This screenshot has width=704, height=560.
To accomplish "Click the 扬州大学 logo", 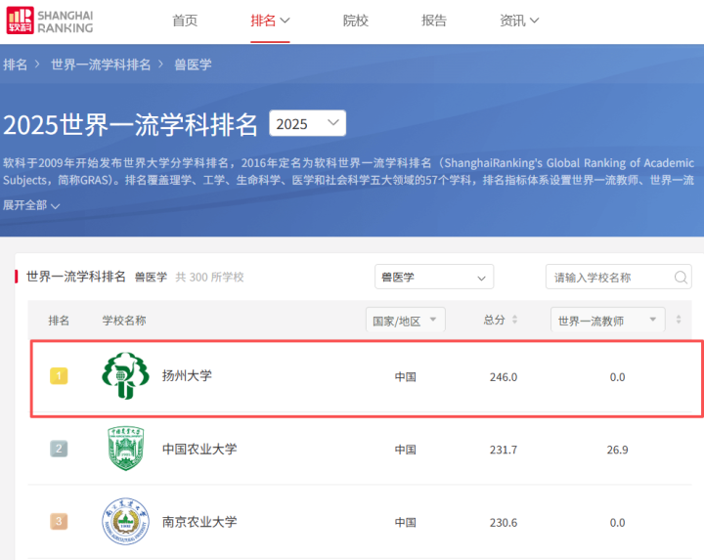I will 125,376.
